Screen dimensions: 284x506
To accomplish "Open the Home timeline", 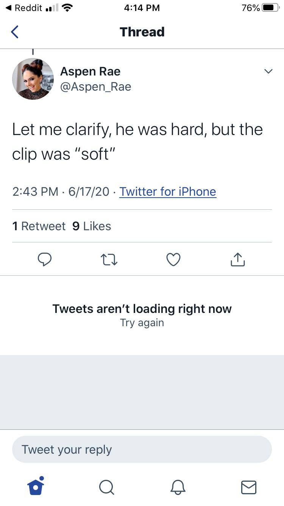I will (36, 487).
